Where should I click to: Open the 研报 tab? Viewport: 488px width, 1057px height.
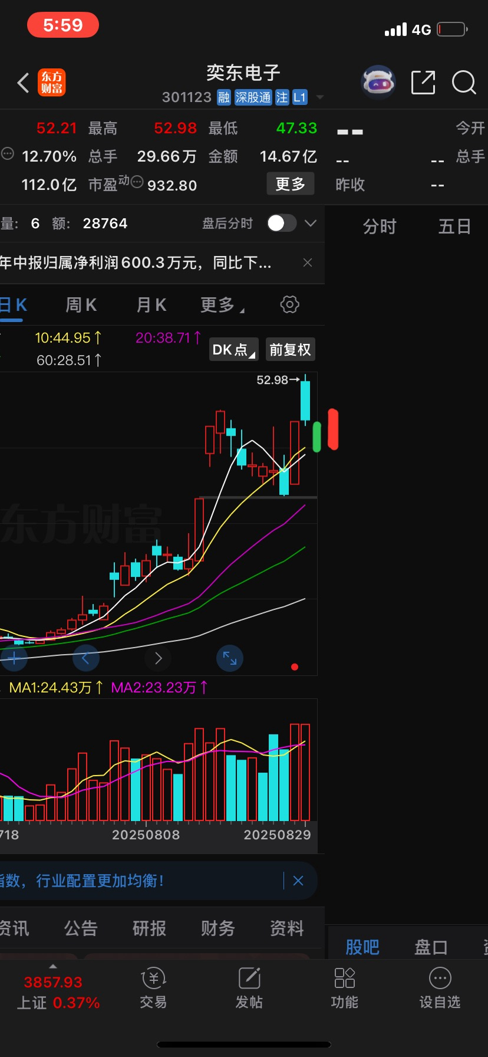pyautogui.click(x=149, y=928)
